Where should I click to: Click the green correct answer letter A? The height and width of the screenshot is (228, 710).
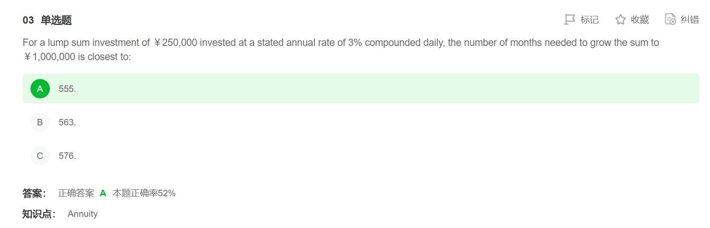coord(103,193)
